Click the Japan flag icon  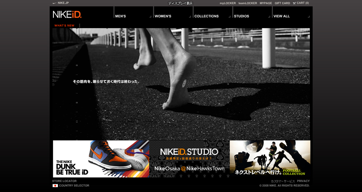55,186
